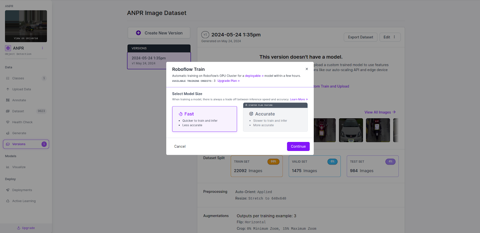Screen dimensions: 480x233
Task: Select version 2024-05-24 1:35pm in list
Action: click(x=159, y=60)
